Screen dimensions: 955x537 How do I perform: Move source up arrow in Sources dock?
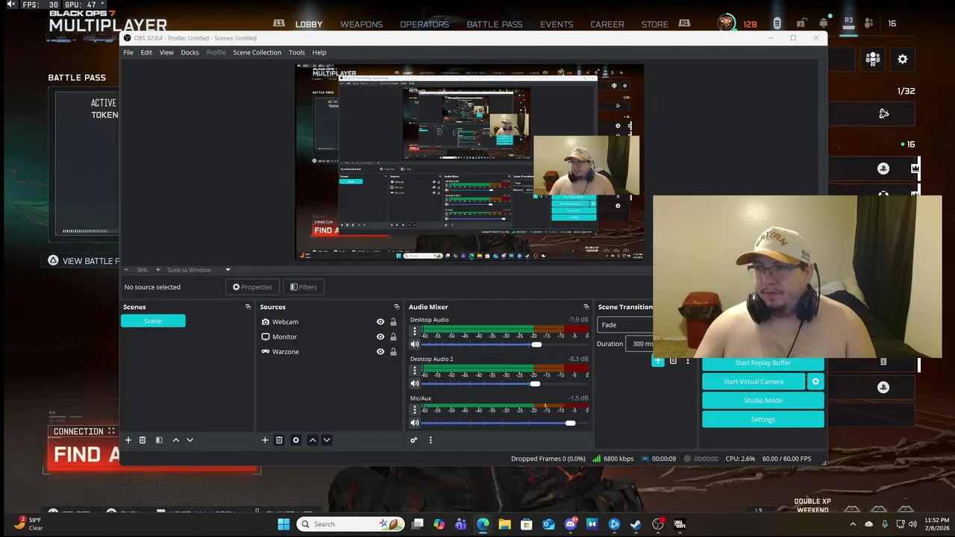[313, 440]
